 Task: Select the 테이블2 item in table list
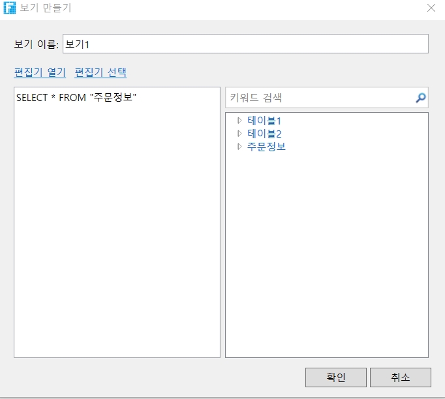tap(264, 134)
